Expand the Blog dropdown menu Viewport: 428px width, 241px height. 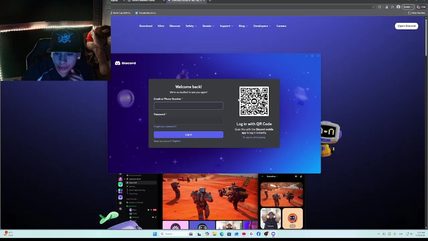[x=243, y=26]
